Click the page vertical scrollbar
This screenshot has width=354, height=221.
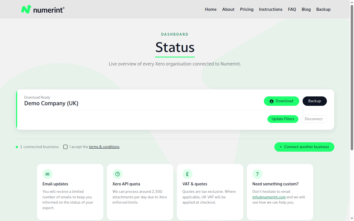point(352,77)
